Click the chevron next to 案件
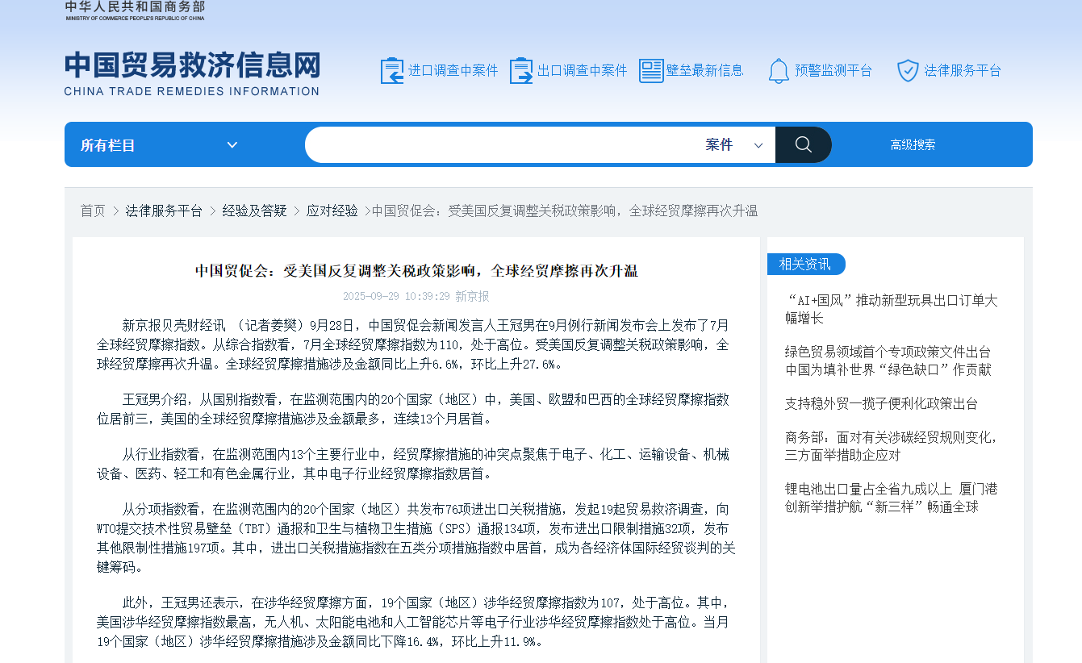 click(x=758, y=146)
